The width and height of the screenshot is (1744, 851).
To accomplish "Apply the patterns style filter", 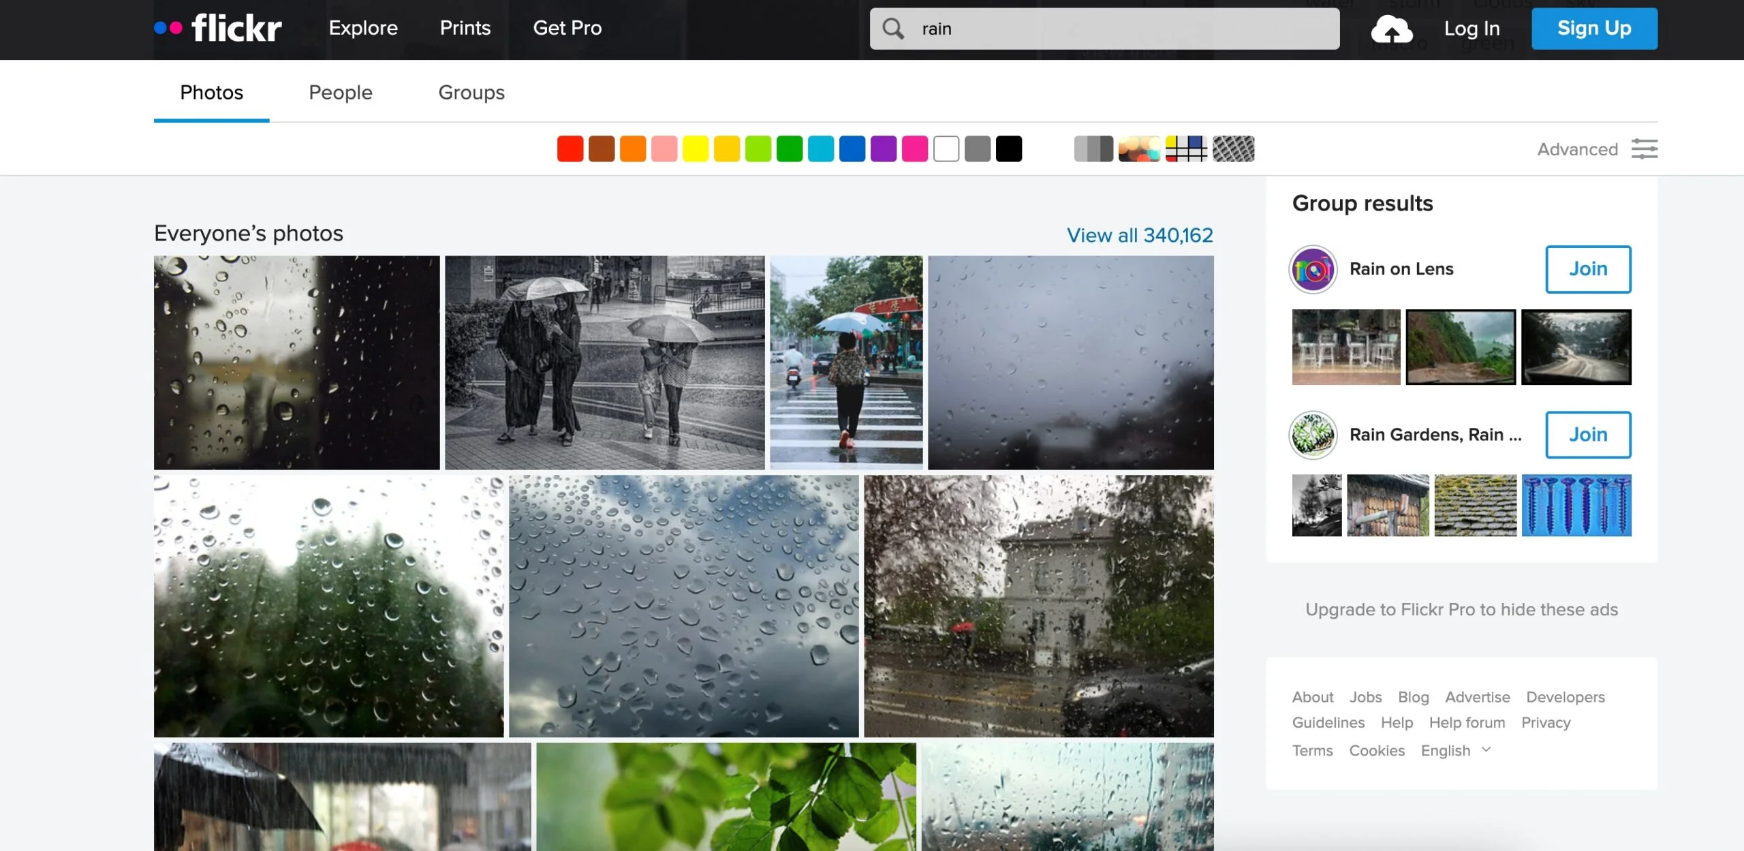I will click(1233, 149).
